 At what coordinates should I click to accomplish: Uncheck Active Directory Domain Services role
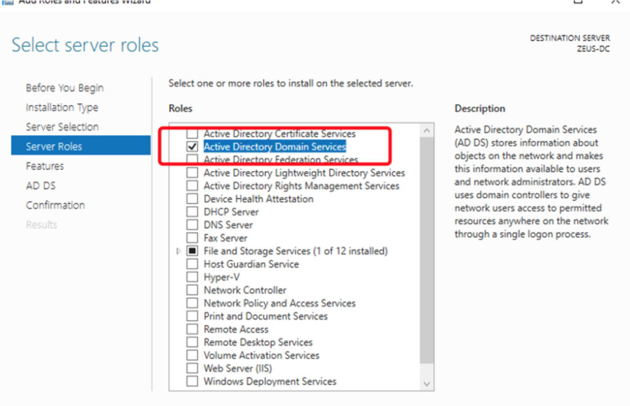193,146
